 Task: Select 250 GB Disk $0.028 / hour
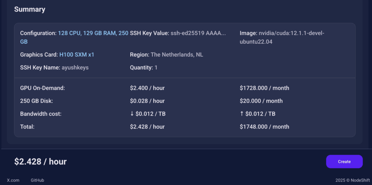147,101
